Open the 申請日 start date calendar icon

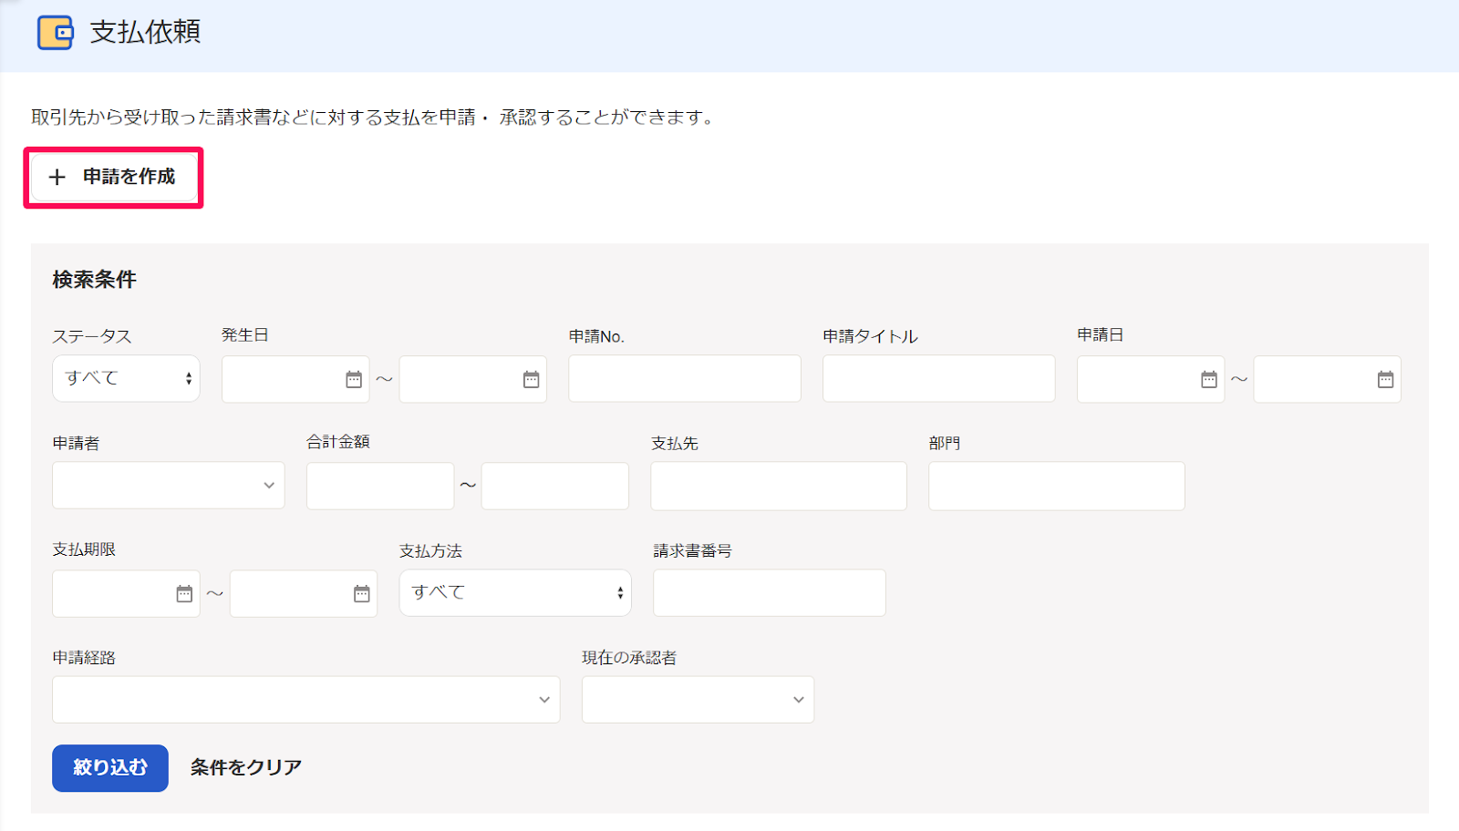1209,379
